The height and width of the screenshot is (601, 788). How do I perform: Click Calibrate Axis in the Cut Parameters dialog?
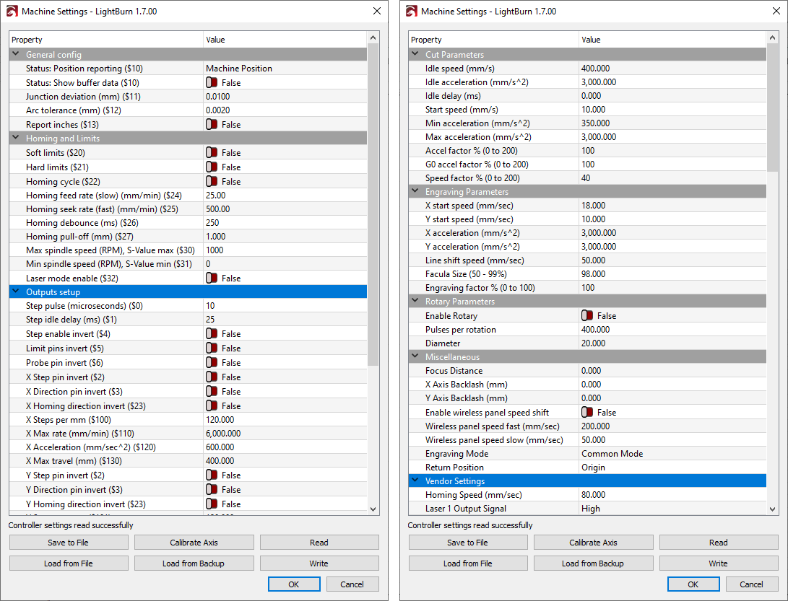593,543
